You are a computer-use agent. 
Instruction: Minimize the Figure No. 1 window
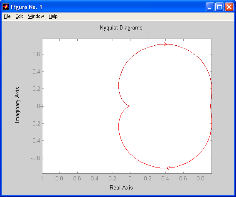(210, 7)
